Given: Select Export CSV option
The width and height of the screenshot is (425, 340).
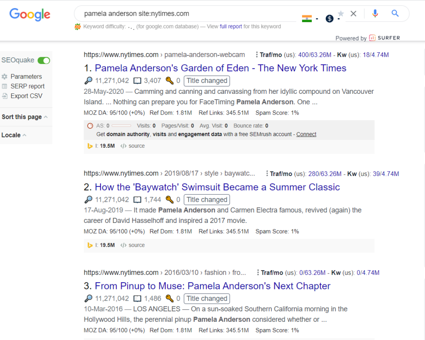Looking at the screenshot, I should pos(26,96).
